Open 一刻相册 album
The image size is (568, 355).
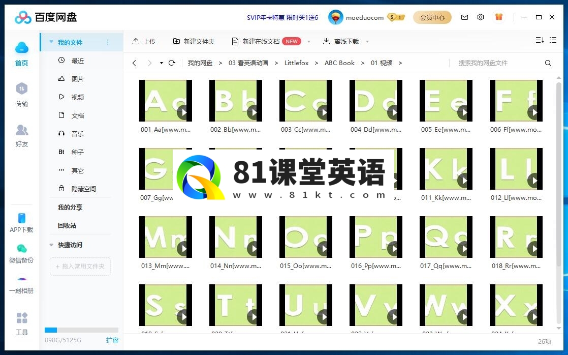[x=22, y=285]
